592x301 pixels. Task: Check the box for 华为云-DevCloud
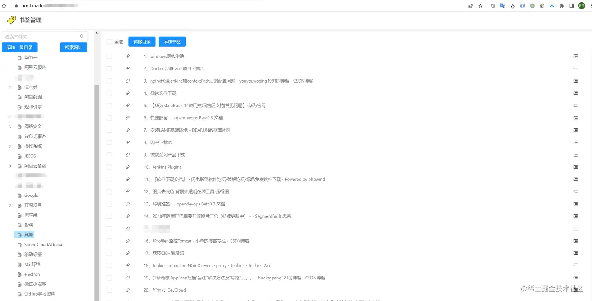[x=109, y=290]
